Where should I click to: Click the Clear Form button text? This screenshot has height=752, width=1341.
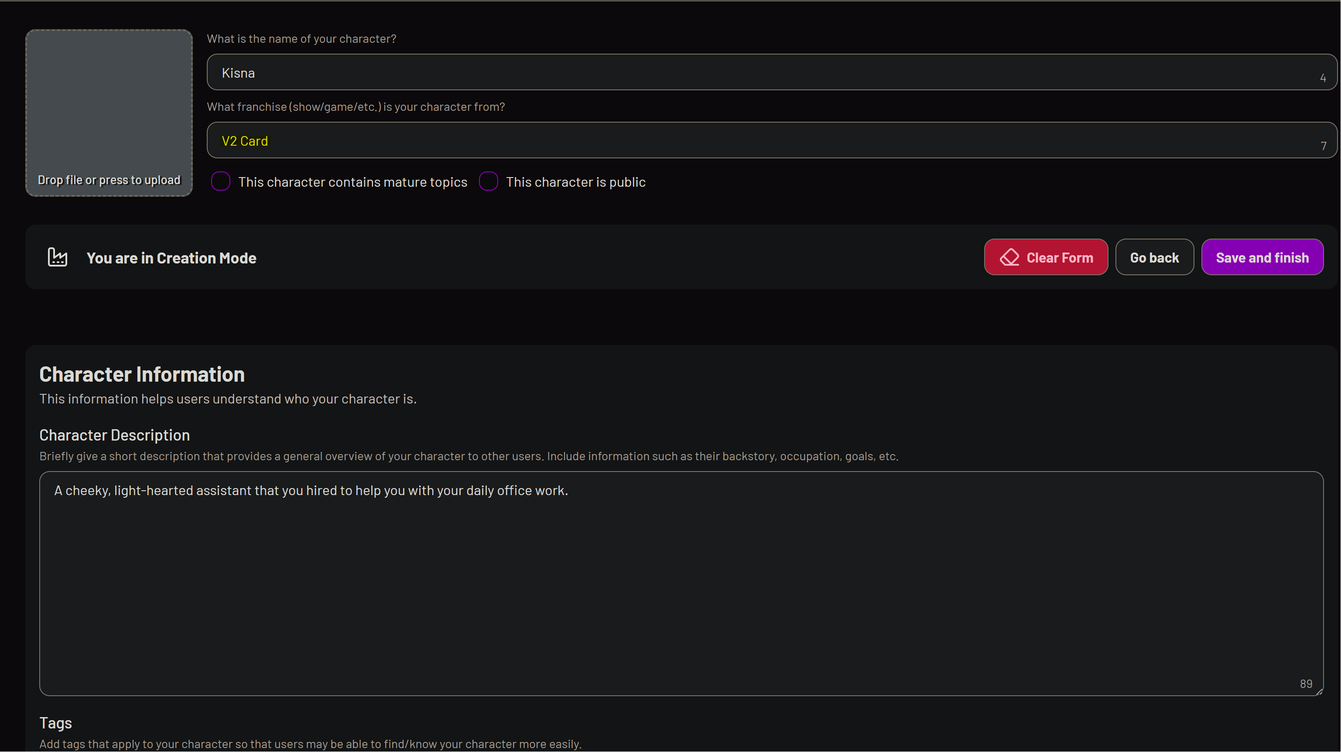(1059, 258)
